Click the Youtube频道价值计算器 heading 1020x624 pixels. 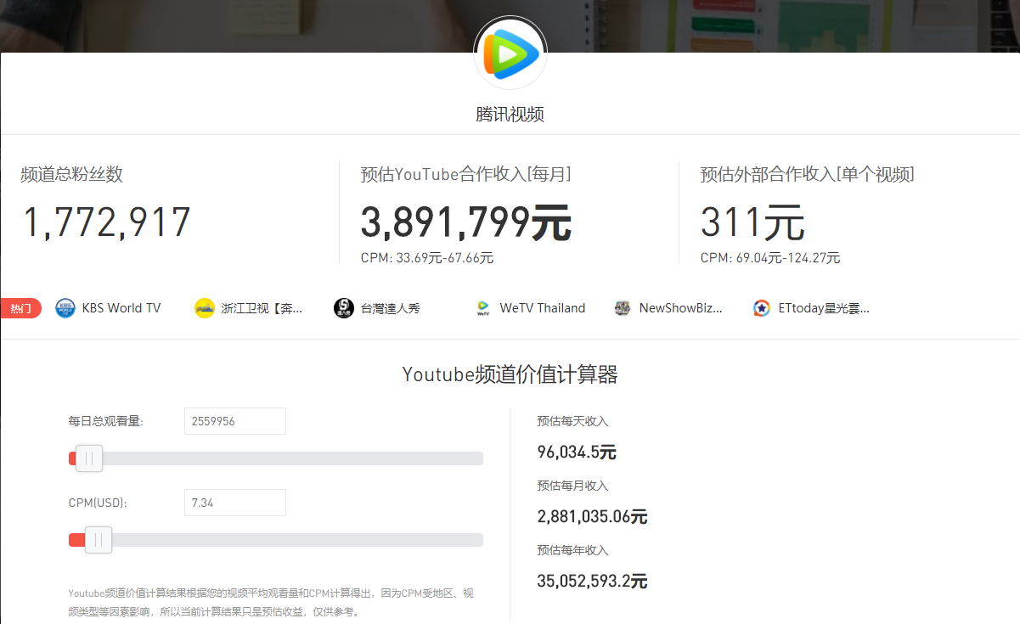click(510, 374)
